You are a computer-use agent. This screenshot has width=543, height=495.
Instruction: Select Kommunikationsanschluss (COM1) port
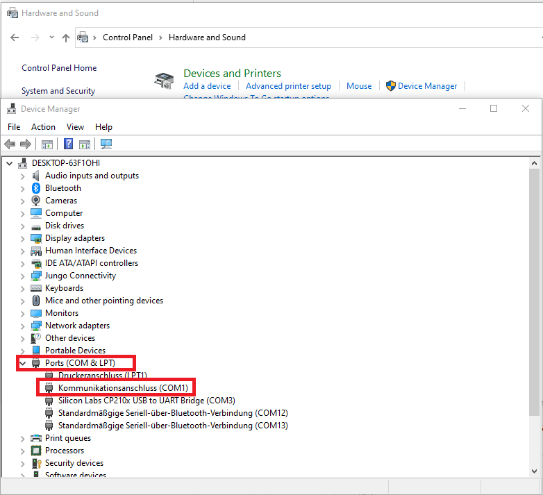point(123,388)
